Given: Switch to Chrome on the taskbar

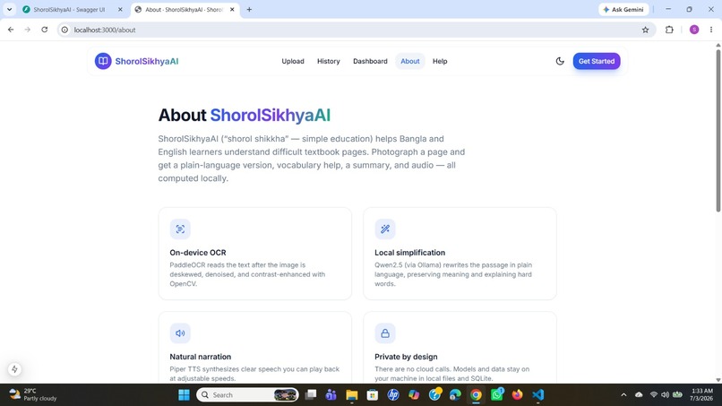Looking at the screenshot, I should click(x=477, y=395).
